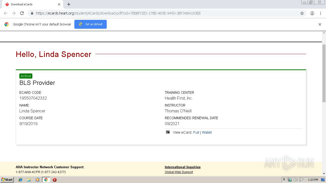The height and width of the screenshot is (183, 326).
Task: Show hidden tray icons arrow
Action: pos(284,180)
